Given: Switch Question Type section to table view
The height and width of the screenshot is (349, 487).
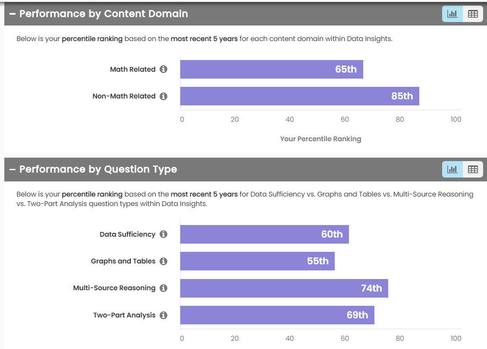Looking at the screenshot, I should coord(473,169).
